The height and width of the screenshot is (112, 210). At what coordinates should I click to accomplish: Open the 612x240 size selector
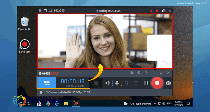tap(59, 11)
